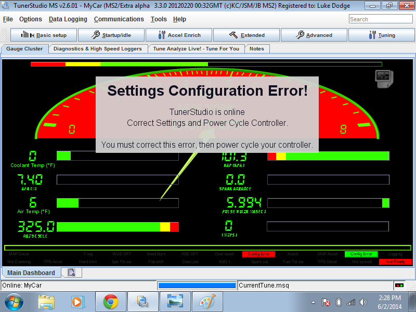Click the red Not Ready indicator
The width and height of the screenshot is (416, 312).
click(x=396, y=262)
